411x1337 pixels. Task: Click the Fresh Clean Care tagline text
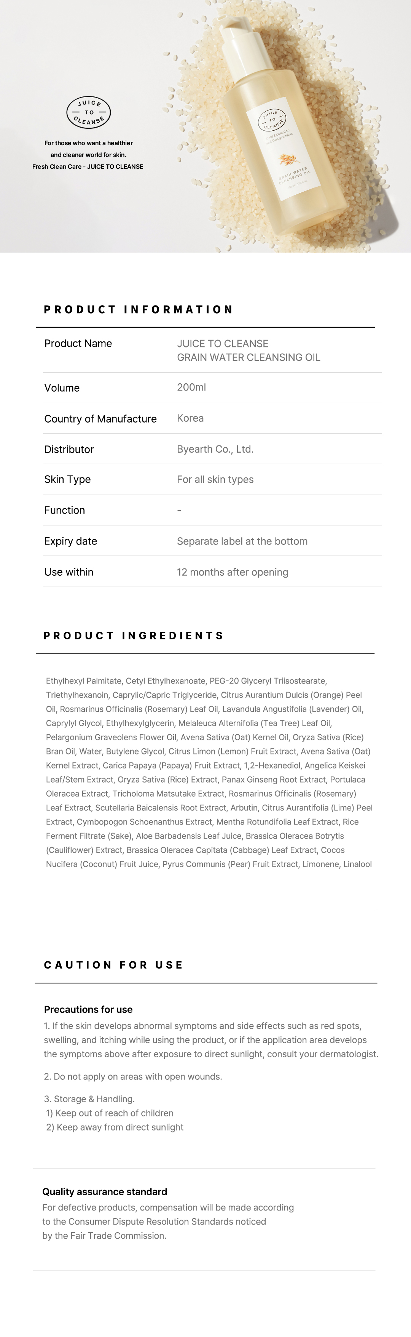pyautogui.click(x=88, y=167)
